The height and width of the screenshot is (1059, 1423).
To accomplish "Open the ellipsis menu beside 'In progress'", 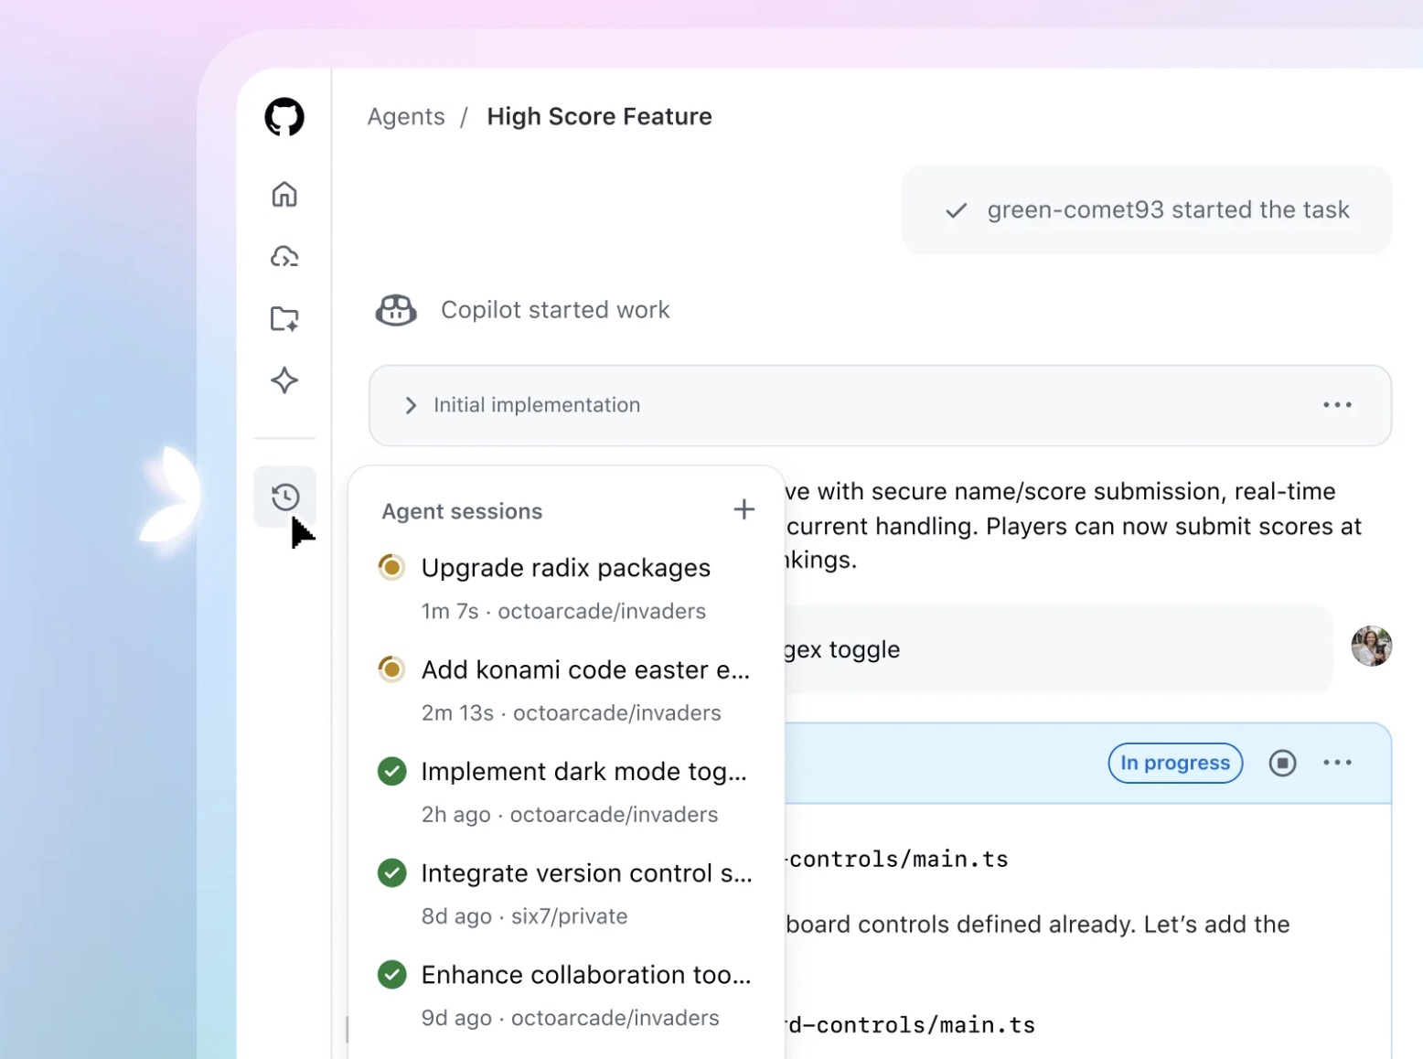I will [x=1338, y=762].
